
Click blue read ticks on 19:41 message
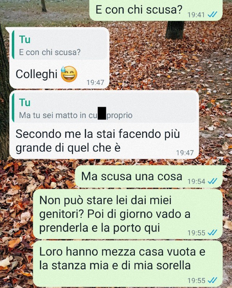tap(213, 14)
